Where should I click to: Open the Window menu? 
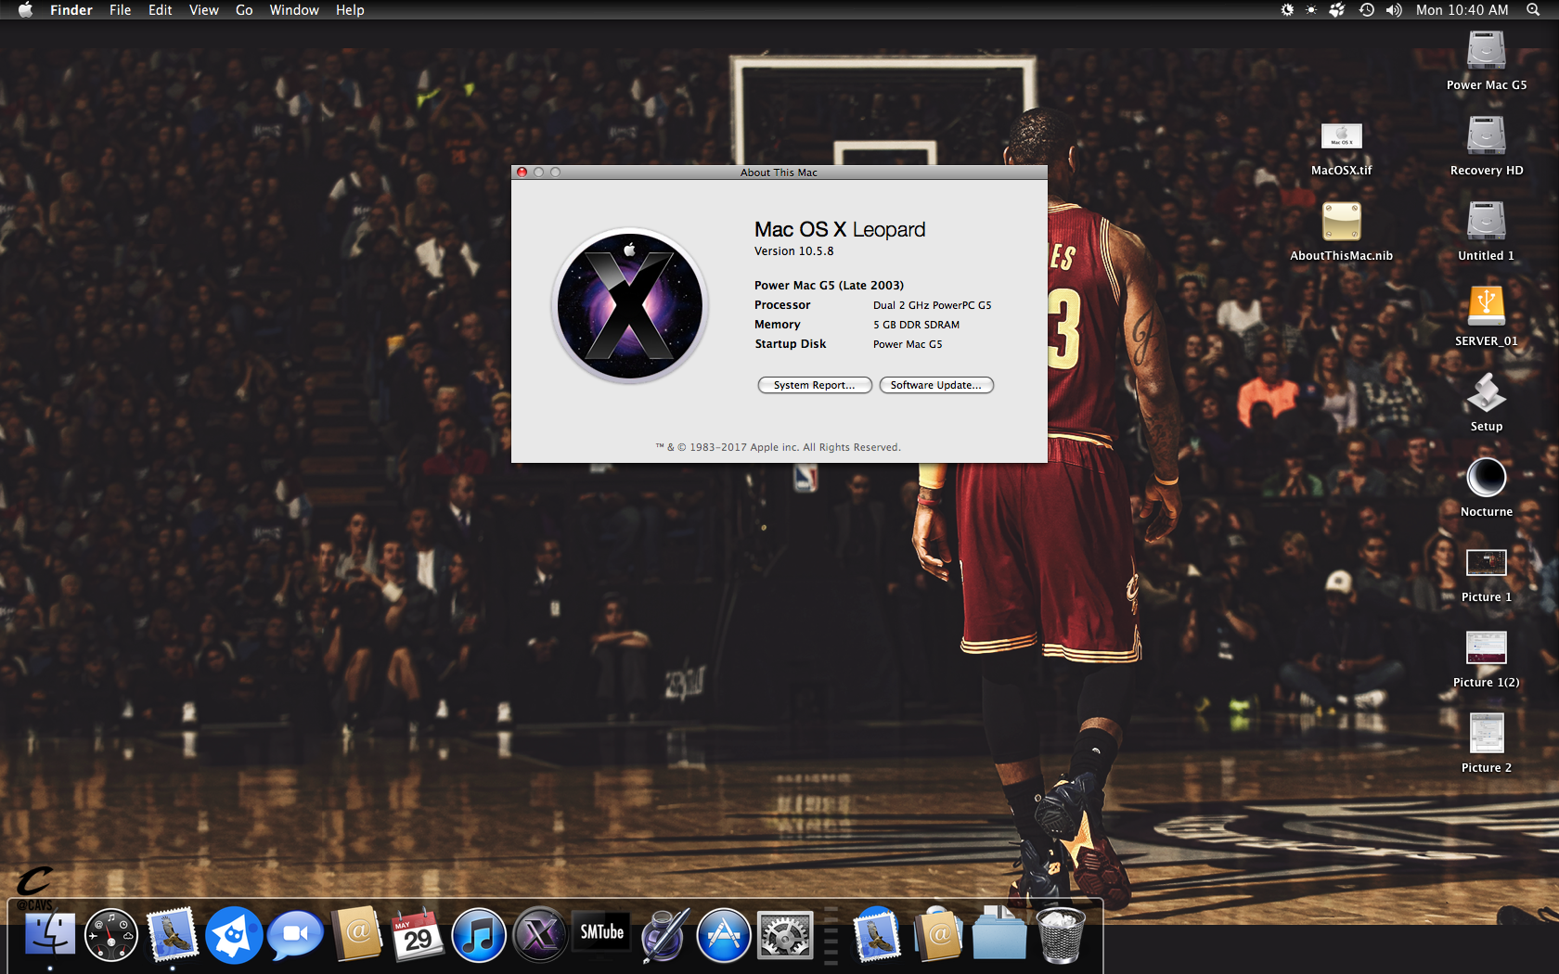click(294, 10)
